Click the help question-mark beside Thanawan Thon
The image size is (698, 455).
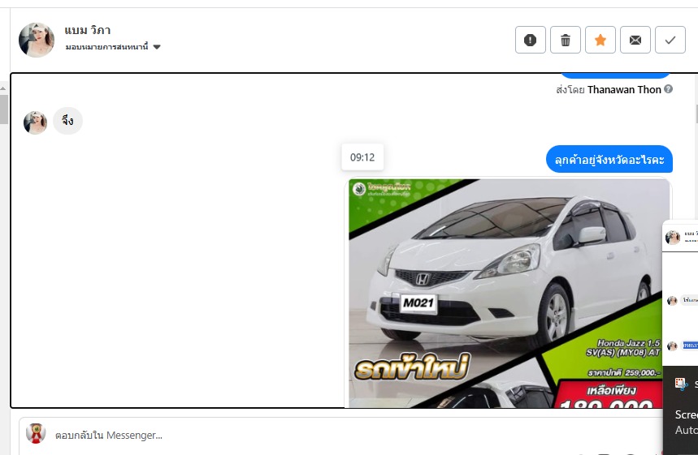[x=668, y=89]
